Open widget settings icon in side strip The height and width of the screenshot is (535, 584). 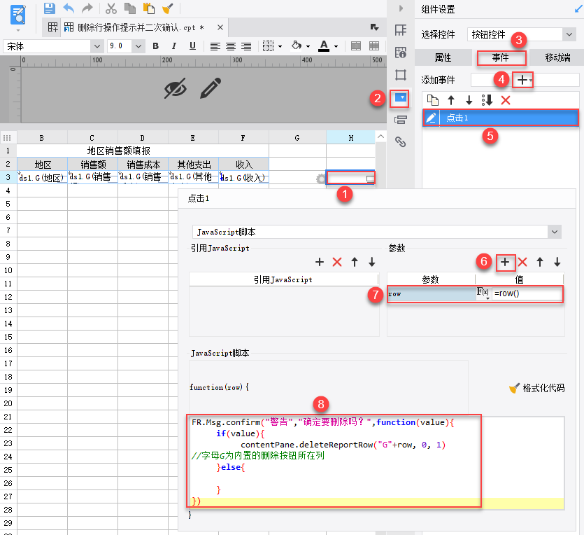[x=400, y=97]
